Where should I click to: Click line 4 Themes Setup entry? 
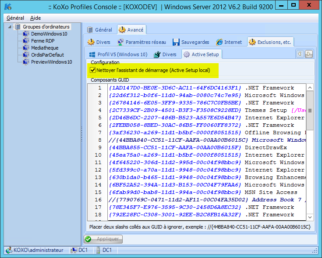(207, 110)
